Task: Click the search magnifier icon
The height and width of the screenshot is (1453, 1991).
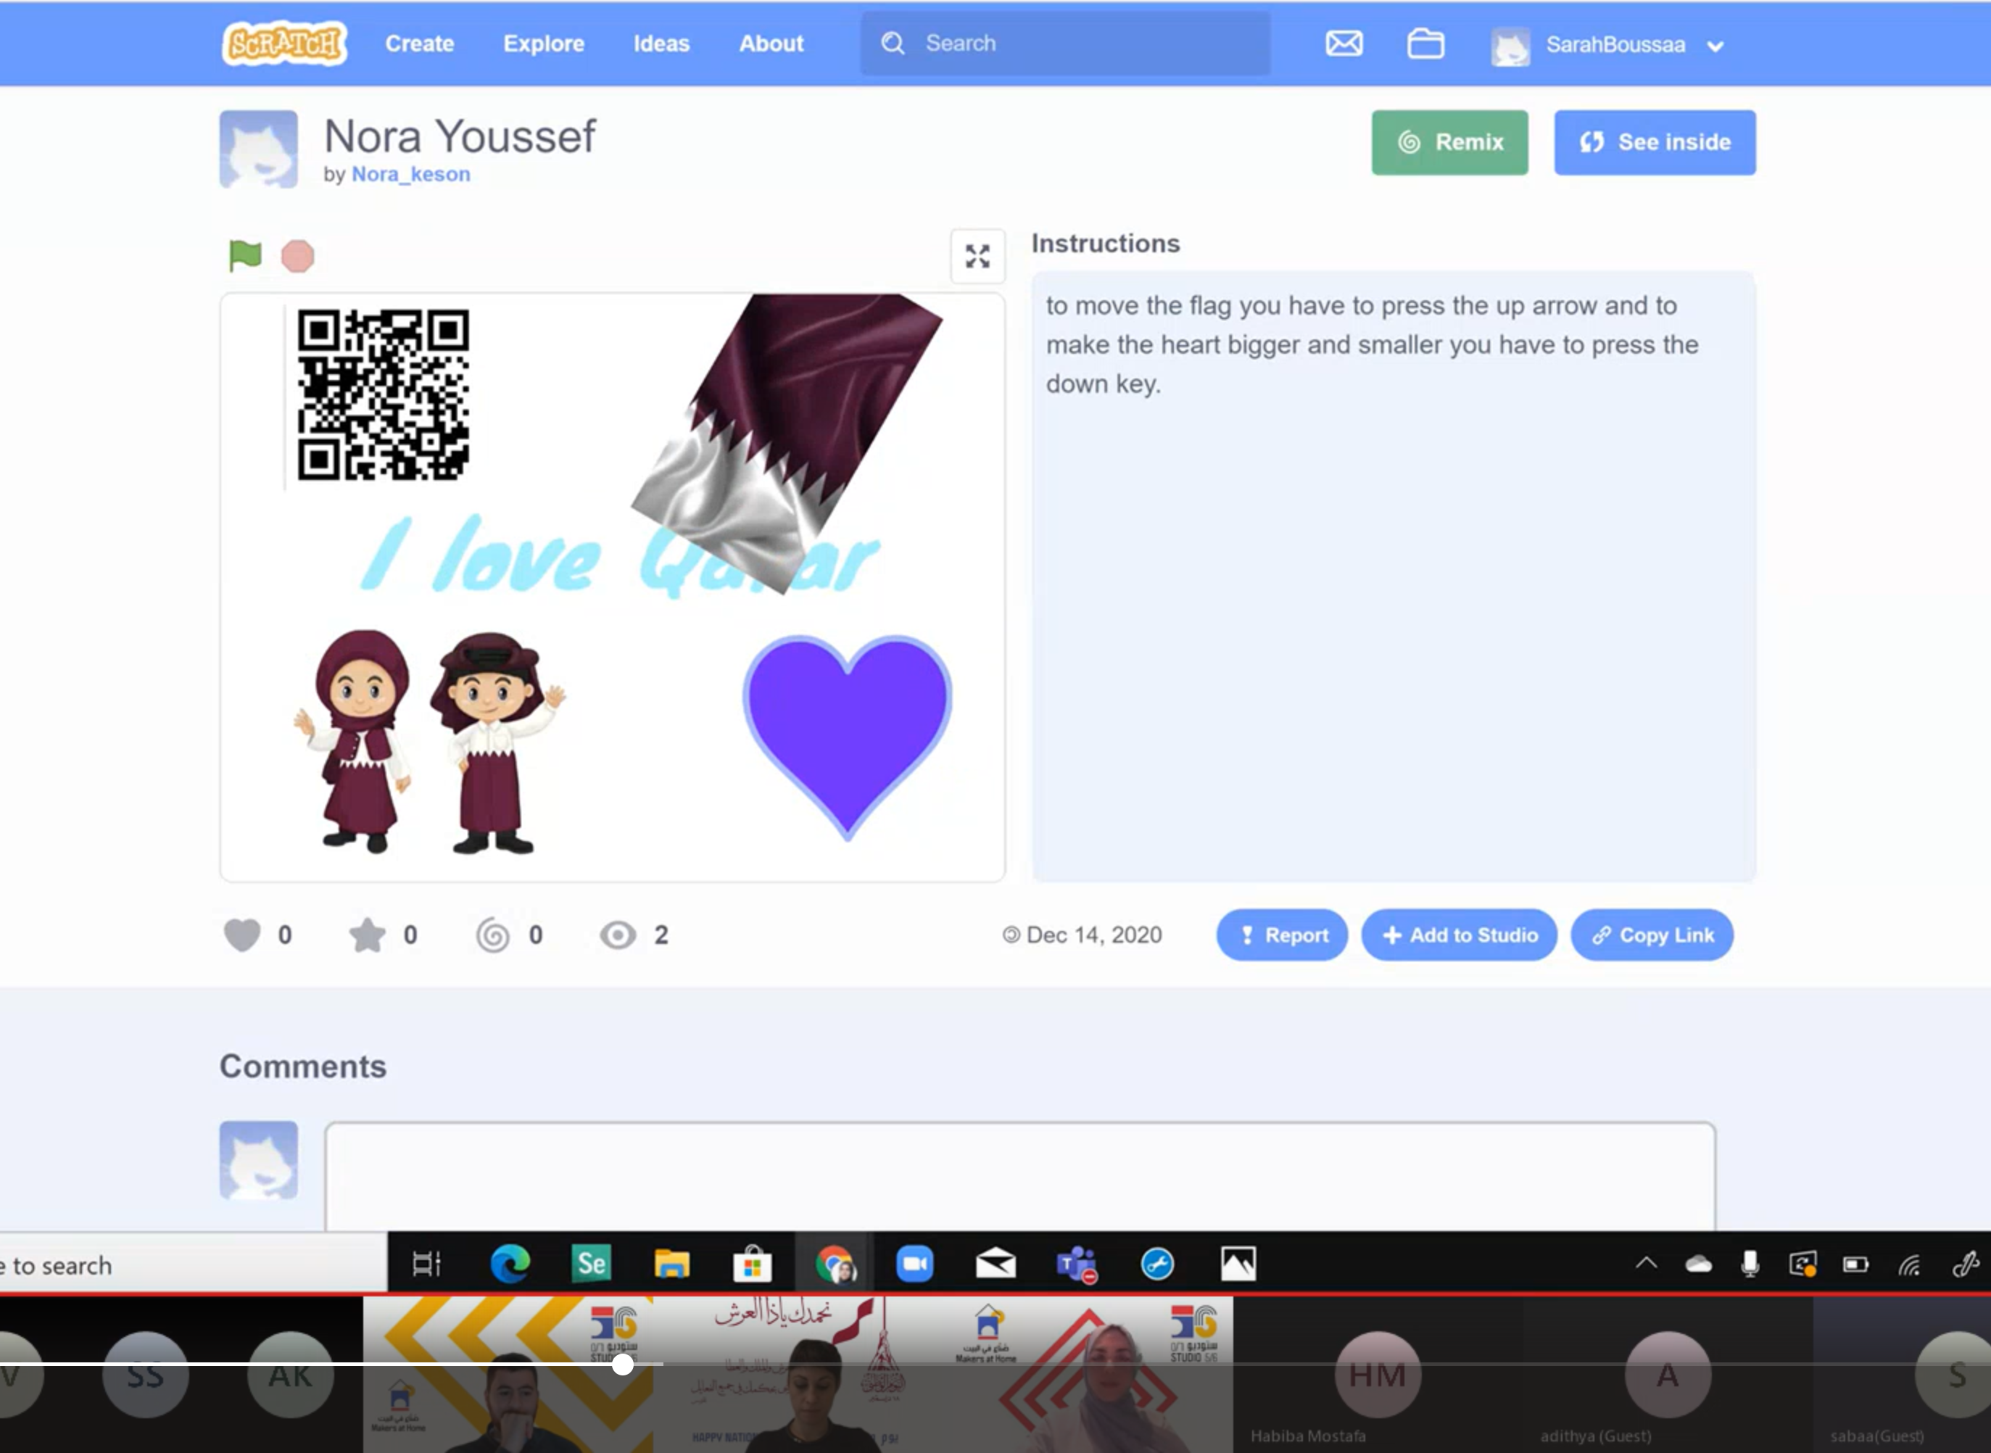Action: pyautogui.click(x=893, y=43)
